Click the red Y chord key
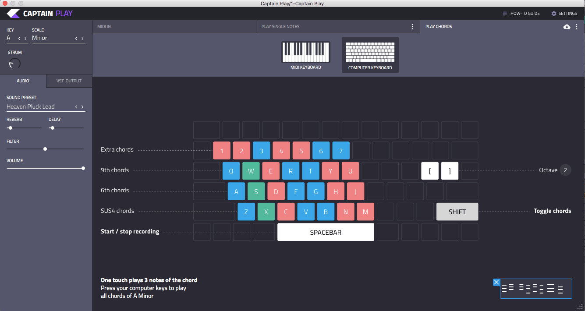This screenshot has height=311, width=585. tap(330, 171)
